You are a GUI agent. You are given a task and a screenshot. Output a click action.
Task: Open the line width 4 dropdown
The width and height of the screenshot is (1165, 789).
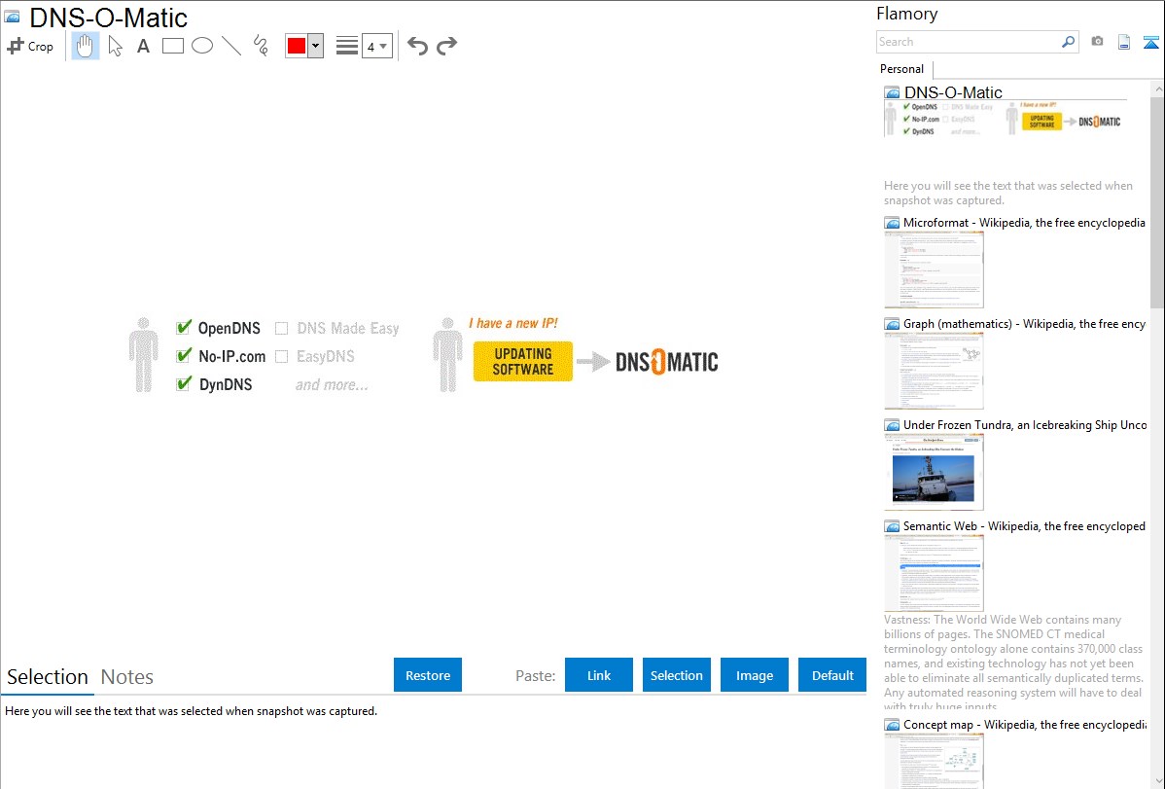[x=377, y=46]
